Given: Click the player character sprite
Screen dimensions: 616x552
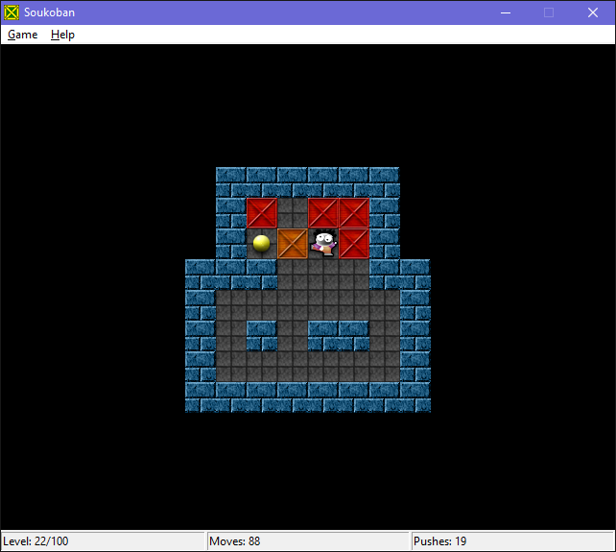Looking at the screenshot, I should (x=323, y=244).
